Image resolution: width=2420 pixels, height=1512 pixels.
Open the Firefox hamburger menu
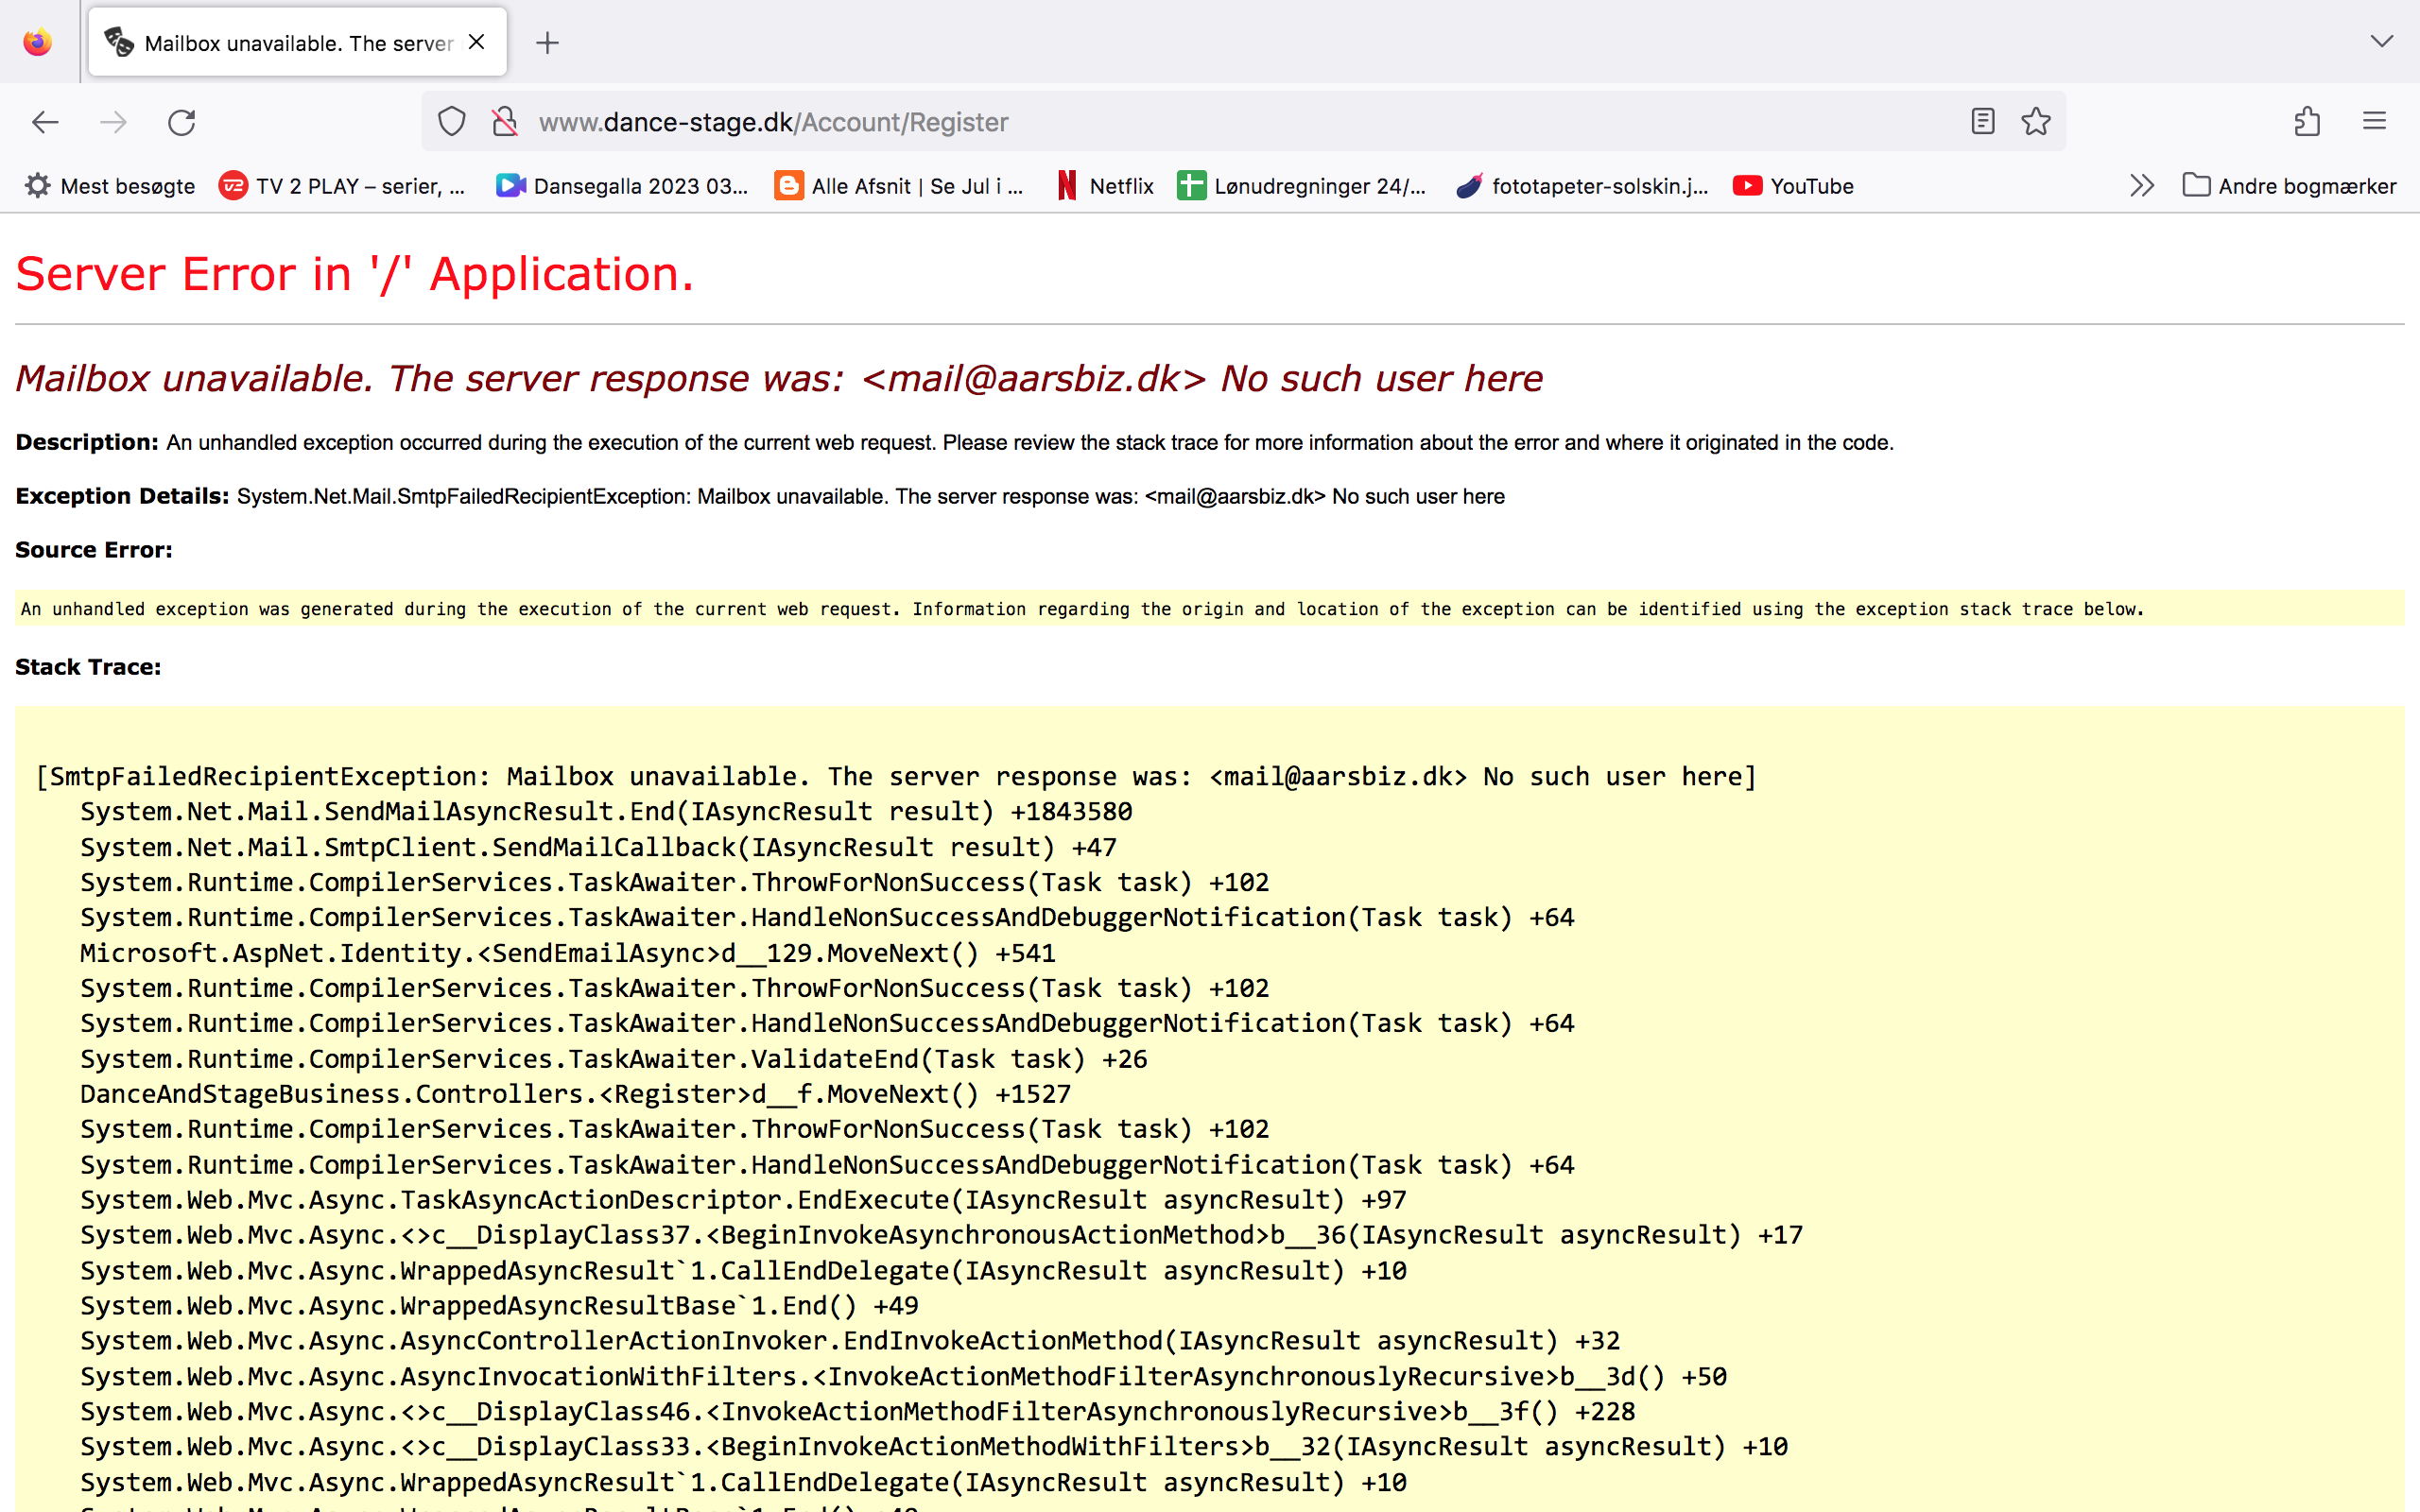coord(2374,122)
